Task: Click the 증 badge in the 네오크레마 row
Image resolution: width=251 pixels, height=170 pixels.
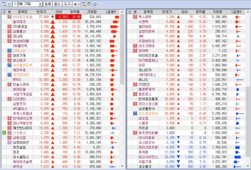Action: pos(135,46)
